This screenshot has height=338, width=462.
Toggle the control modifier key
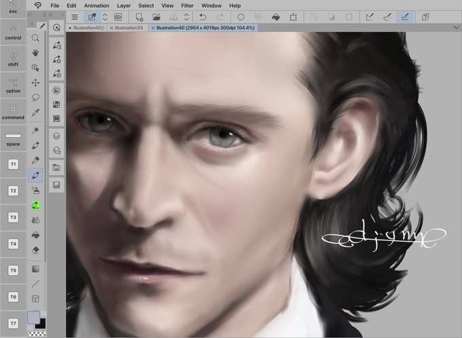point(14,33)
